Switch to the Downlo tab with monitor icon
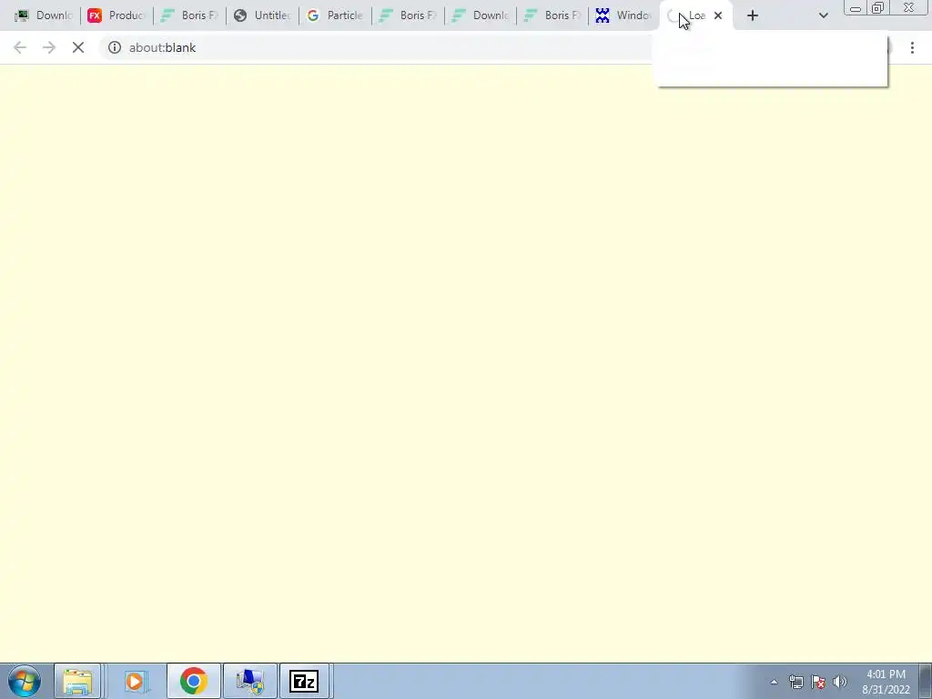Viewport: 932px width, 699px height. pyautogui.click(x=44, y=15)
